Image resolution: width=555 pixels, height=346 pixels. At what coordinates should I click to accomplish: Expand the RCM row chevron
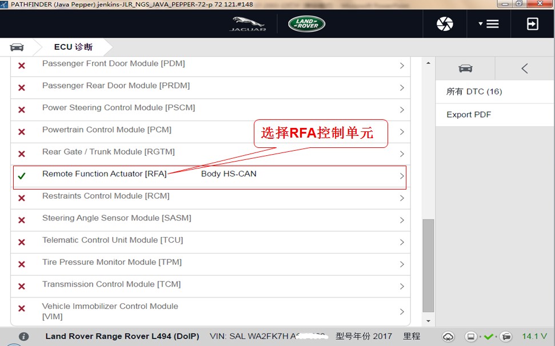click(x=402, y=198)
